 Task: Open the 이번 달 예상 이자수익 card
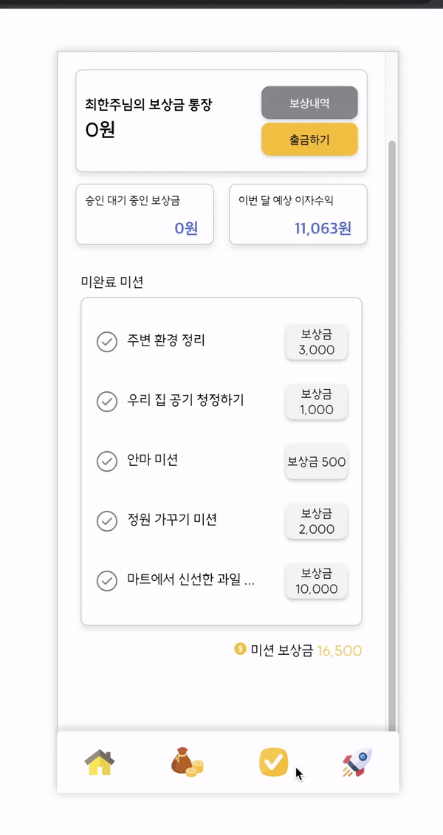pyautogui.click(x=298, y=214)
